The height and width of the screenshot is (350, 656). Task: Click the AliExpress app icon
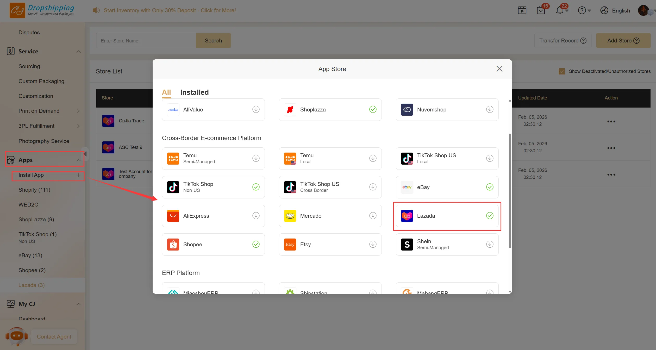tap(173, 216)
